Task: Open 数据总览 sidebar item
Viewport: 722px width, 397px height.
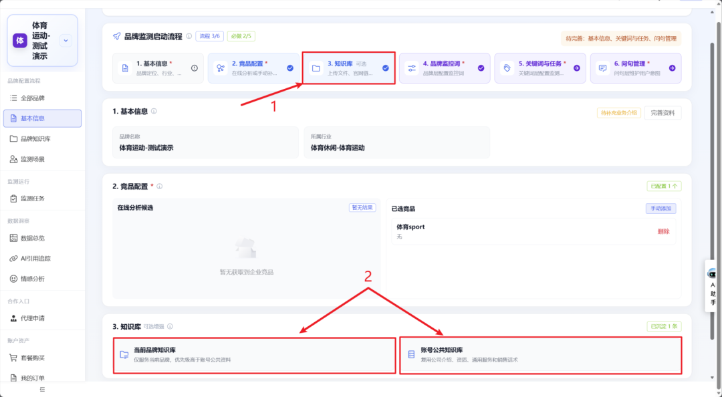Action: click(x=42, y=238)
